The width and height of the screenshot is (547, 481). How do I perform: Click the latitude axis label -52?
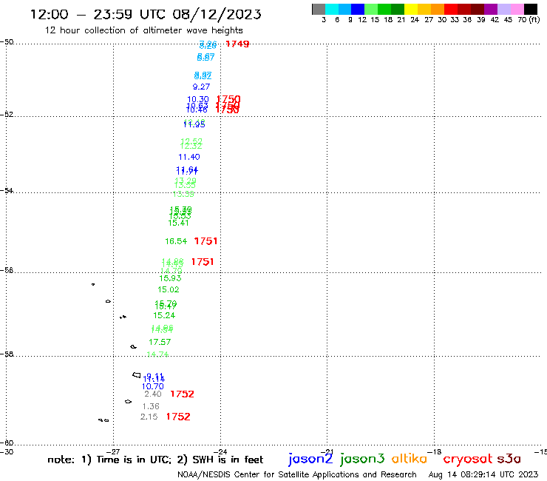pos(7,115)
